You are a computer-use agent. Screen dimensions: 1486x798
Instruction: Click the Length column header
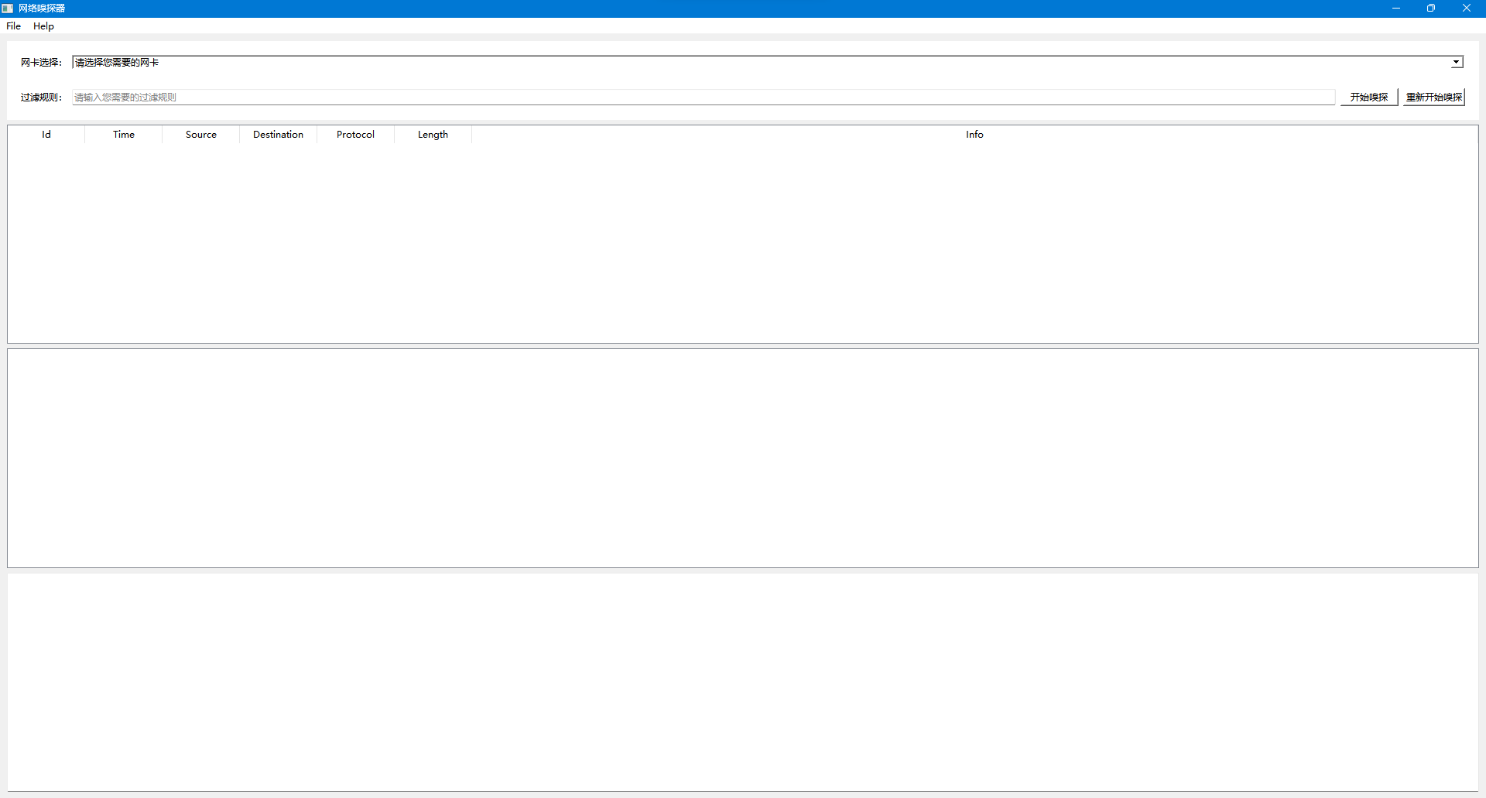(433, 135)
